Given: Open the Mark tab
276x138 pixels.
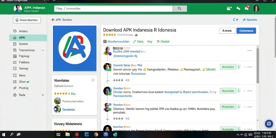Looking at the screenshot, I should pyautogui.click(x=138, y=42).
